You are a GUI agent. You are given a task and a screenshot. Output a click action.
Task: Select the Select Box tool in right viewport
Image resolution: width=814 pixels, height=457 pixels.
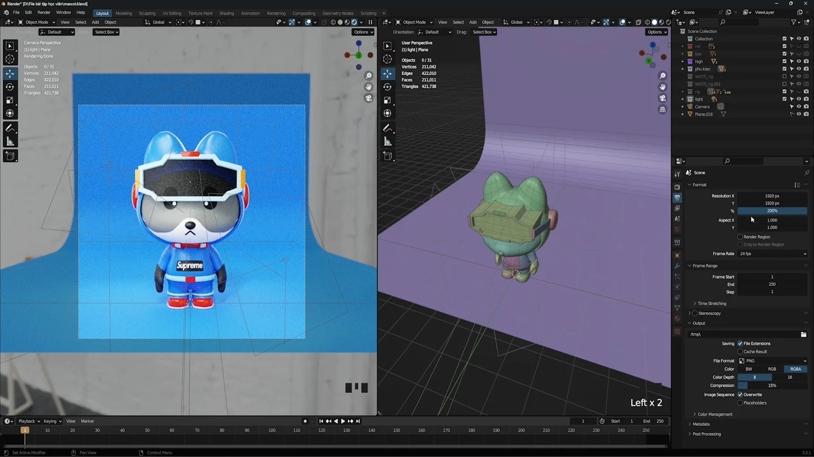click(x=387, y=46)
